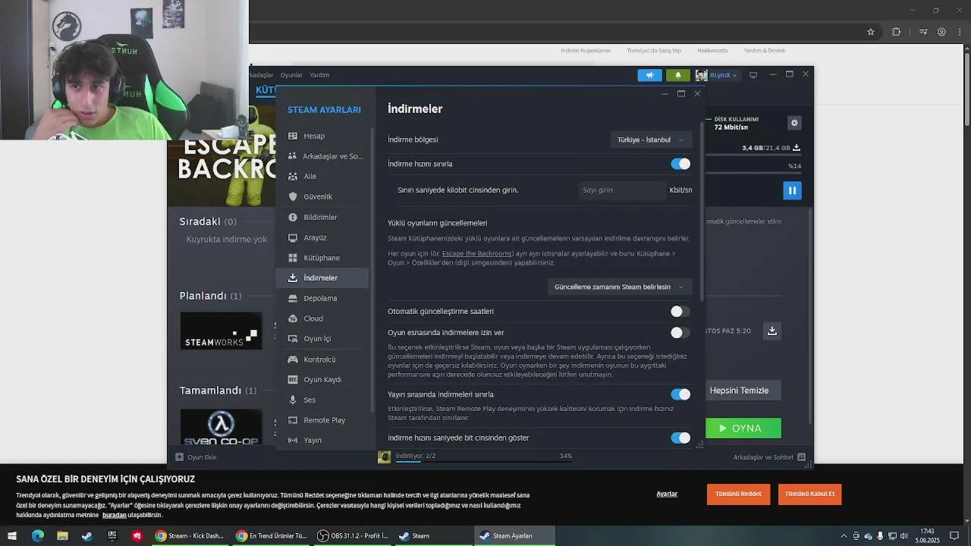971x546 pixels.
Task: Click the green OYNA play button
Action: click(x=743, y=428)
